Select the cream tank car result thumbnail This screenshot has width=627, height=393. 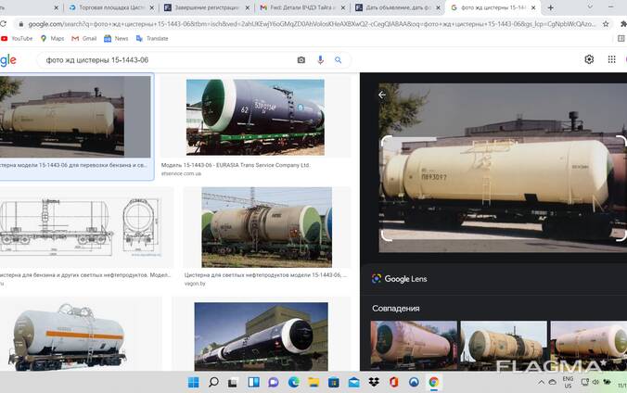pos(75,117)
